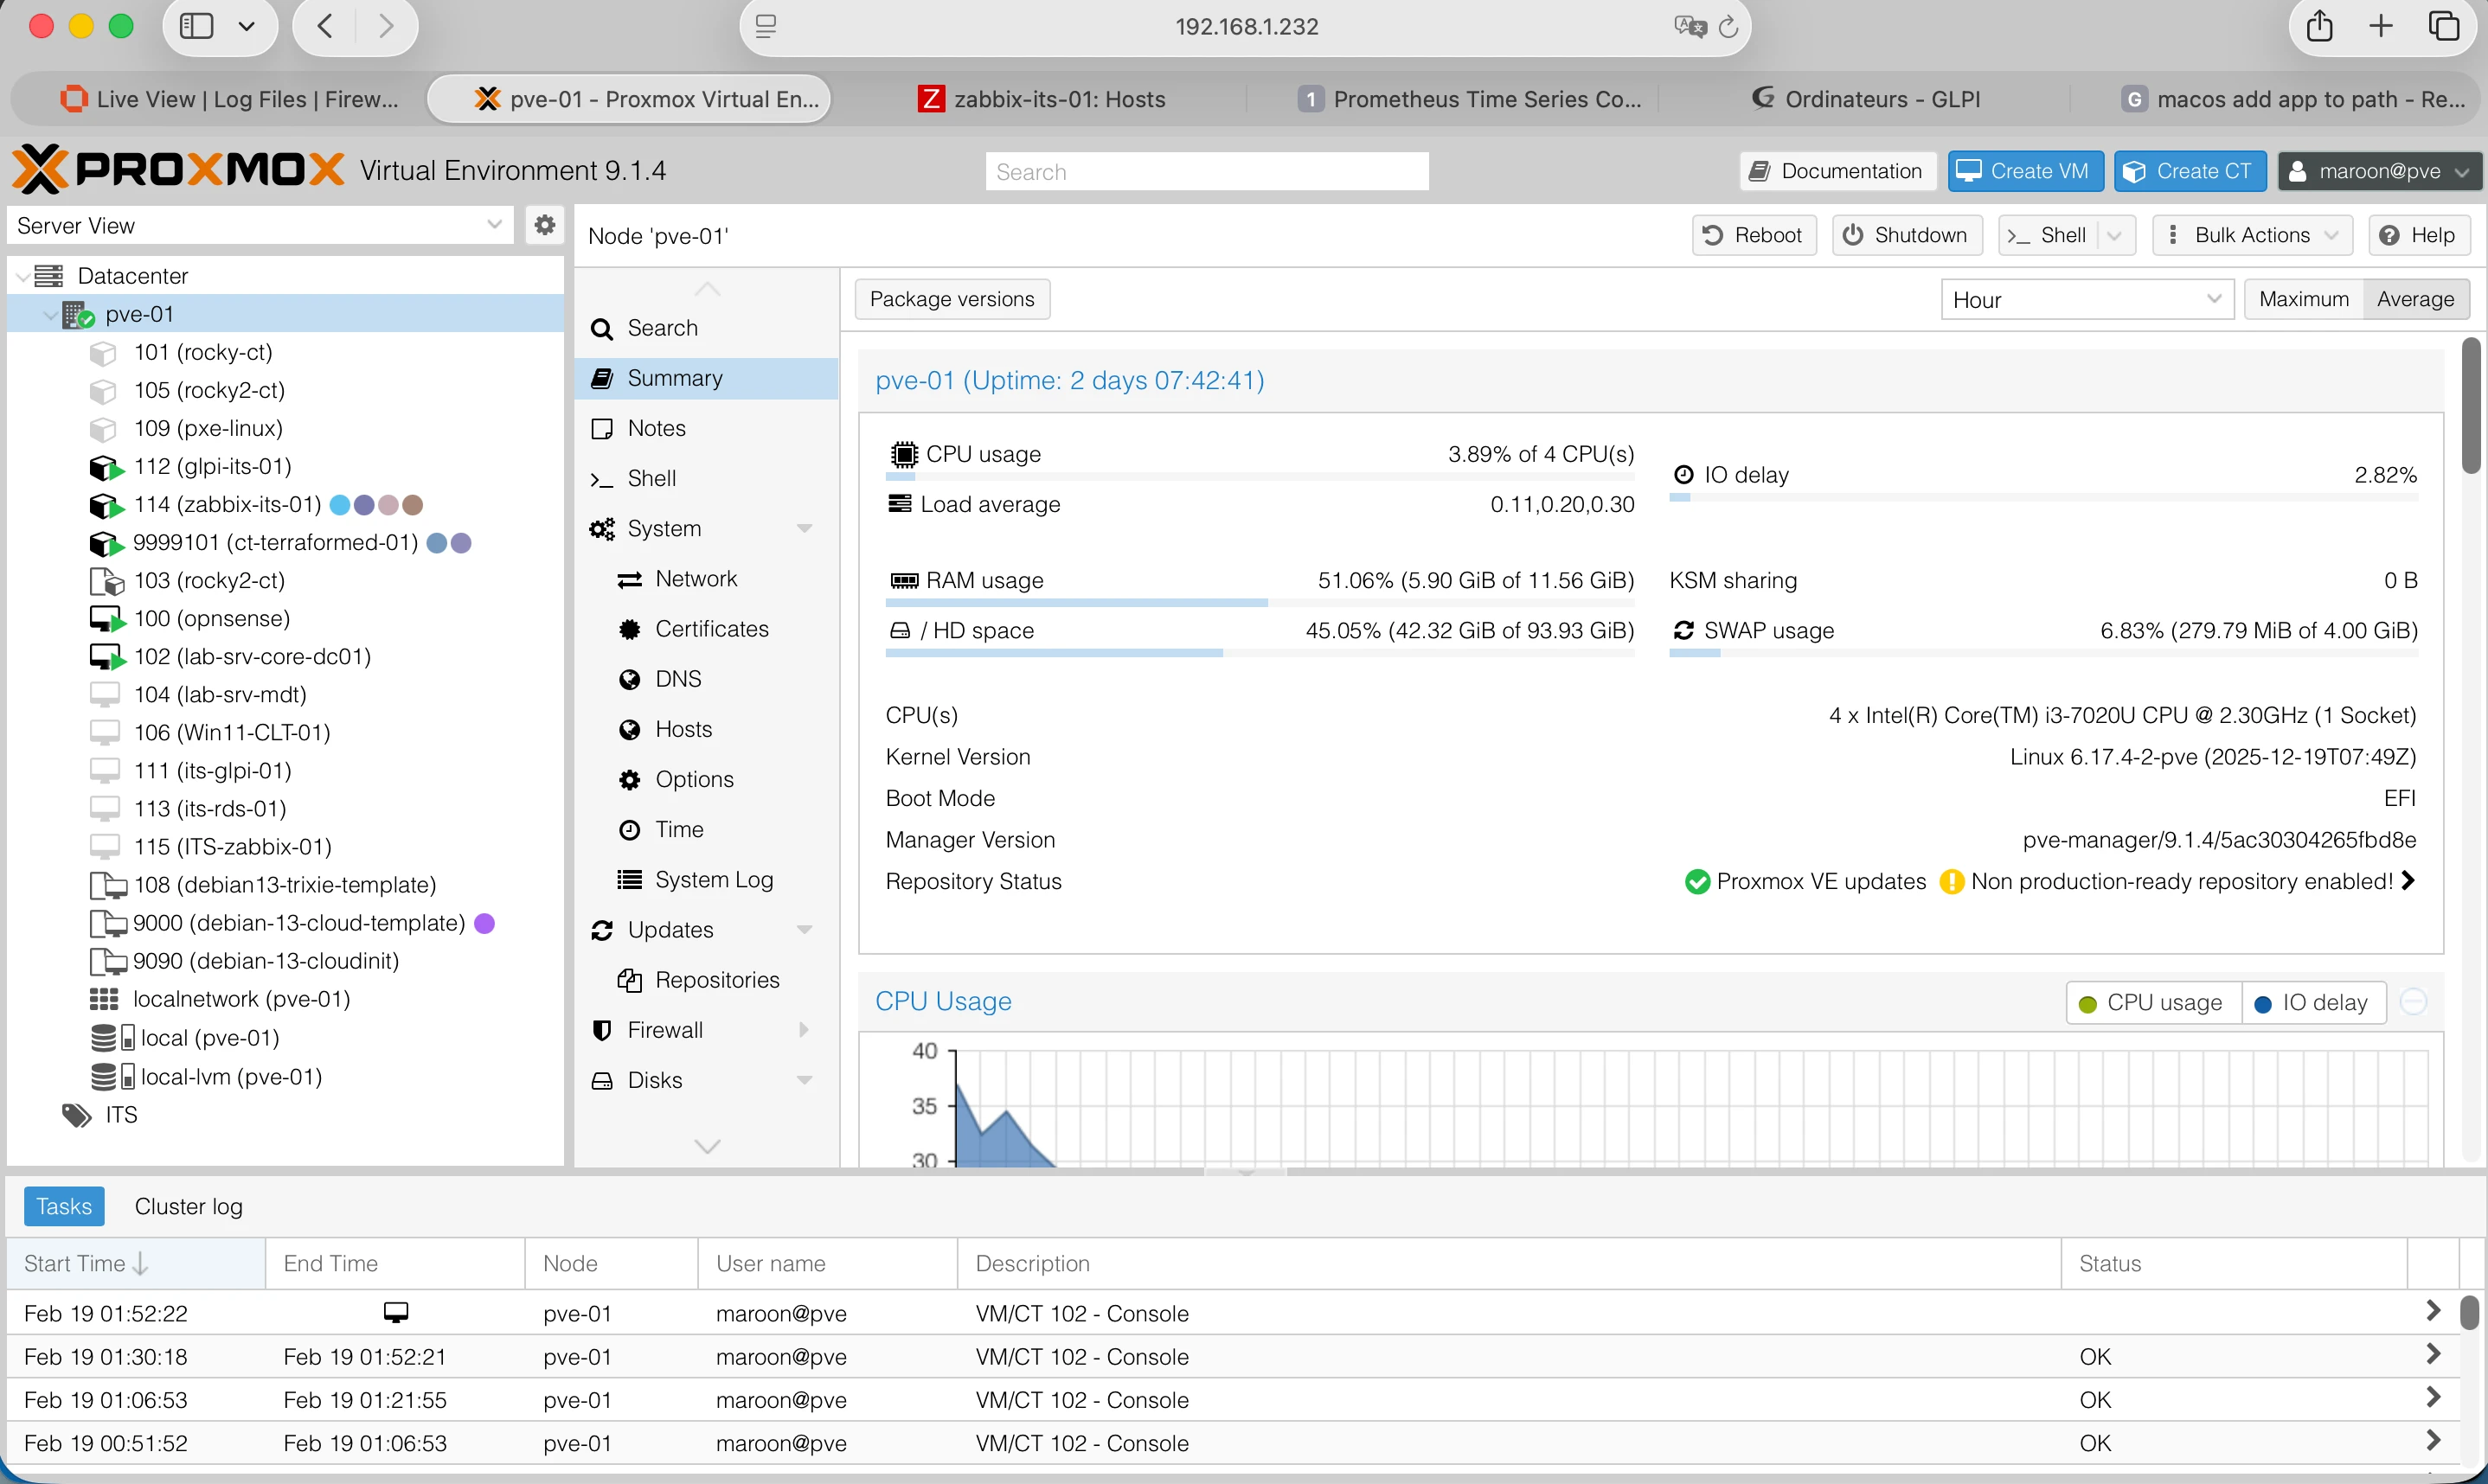Open the zabbix-its-01 Hosts browser tab
Viewport: 2488px width, 1484px height.
pyautogui.click(x=1043, y=99)
